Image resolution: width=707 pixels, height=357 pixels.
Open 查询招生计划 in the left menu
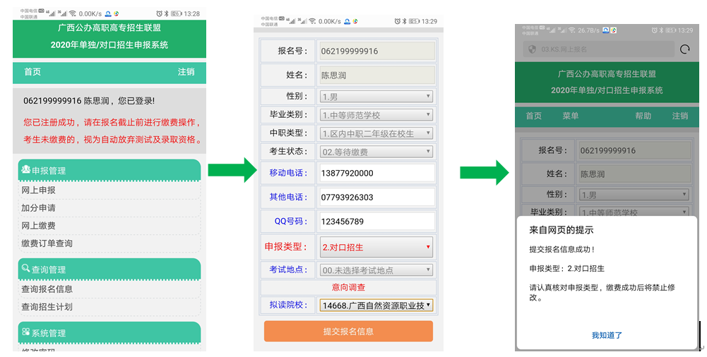(47, 307)
